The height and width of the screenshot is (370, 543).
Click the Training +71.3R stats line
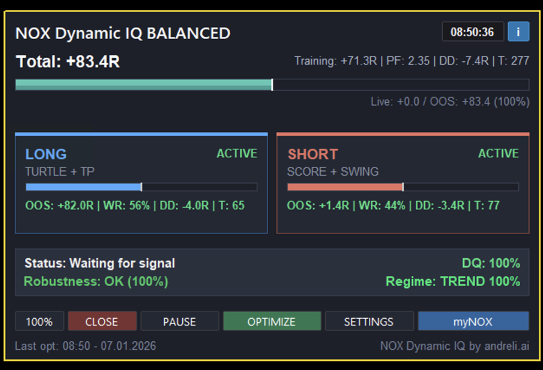[412, 61]
